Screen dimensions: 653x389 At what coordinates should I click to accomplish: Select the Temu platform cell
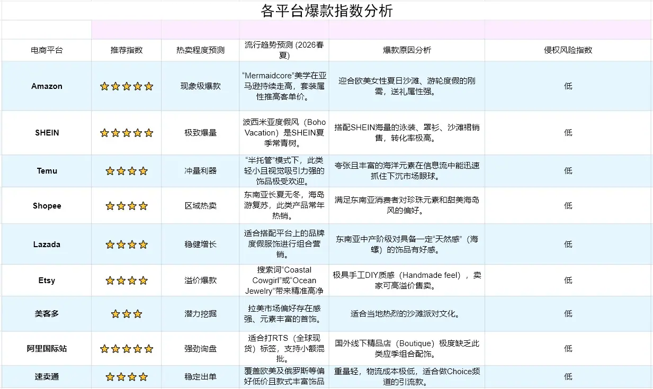point(47,171)
